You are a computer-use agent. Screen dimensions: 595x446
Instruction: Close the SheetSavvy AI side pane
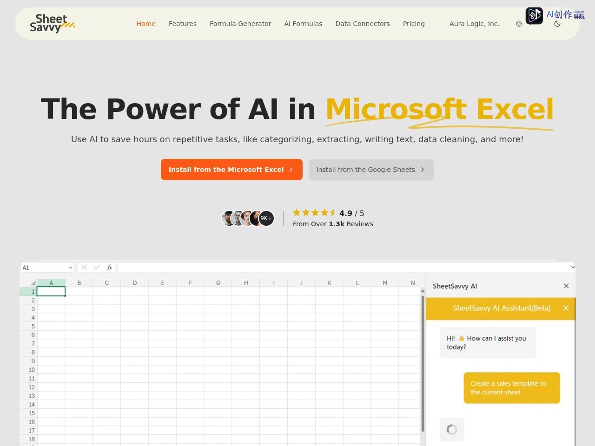tap(566, 286)
